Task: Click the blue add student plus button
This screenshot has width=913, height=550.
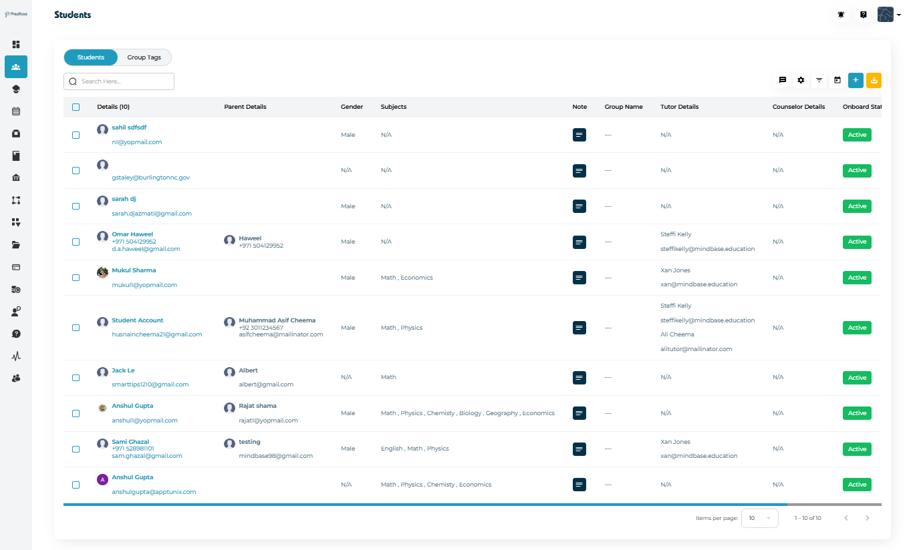Action: (856, 80)
